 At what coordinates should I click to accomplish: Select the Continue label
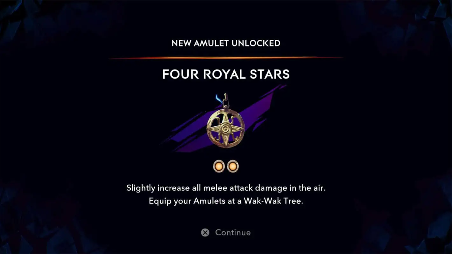point(233,233)
